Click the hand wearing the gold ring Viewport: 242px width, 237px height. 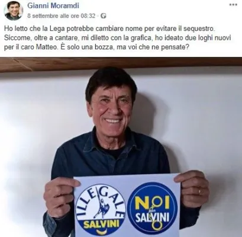tap(191, 188)
